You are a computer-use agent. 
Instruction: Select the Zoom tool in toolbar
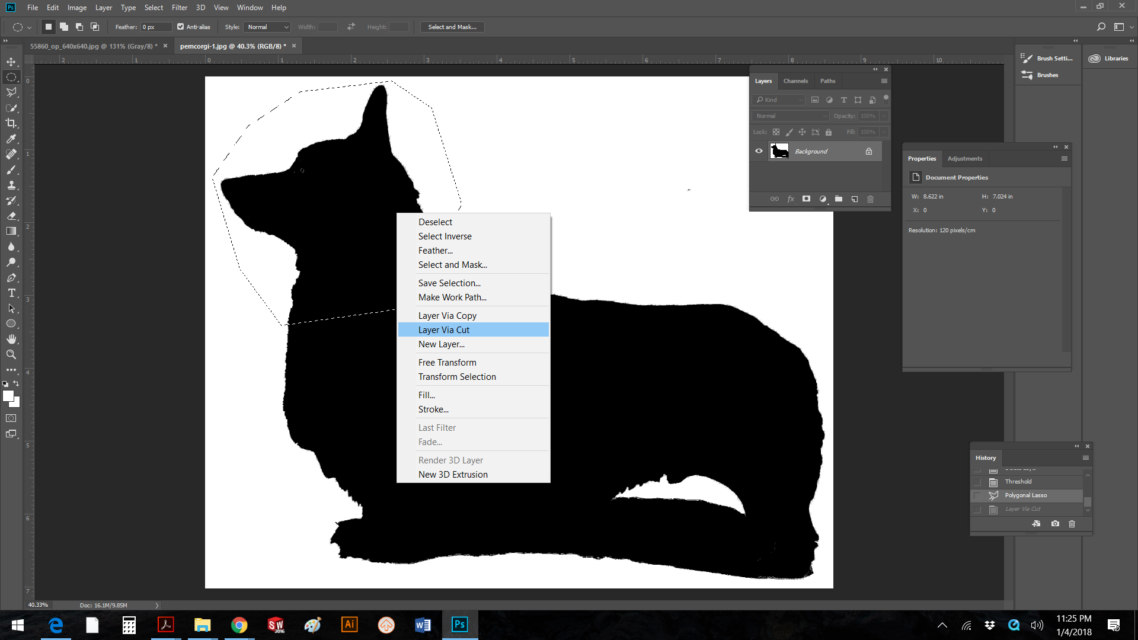coord(11,354)
